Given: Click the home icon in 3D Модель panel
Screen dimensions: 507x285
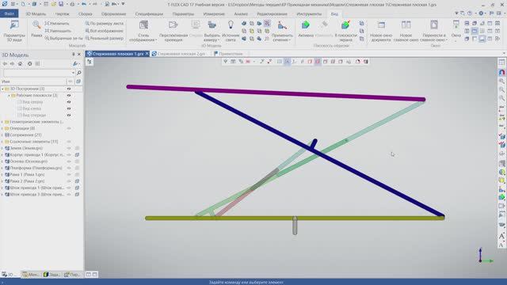Looking at the screenshot, I should (x=21, y=63).
